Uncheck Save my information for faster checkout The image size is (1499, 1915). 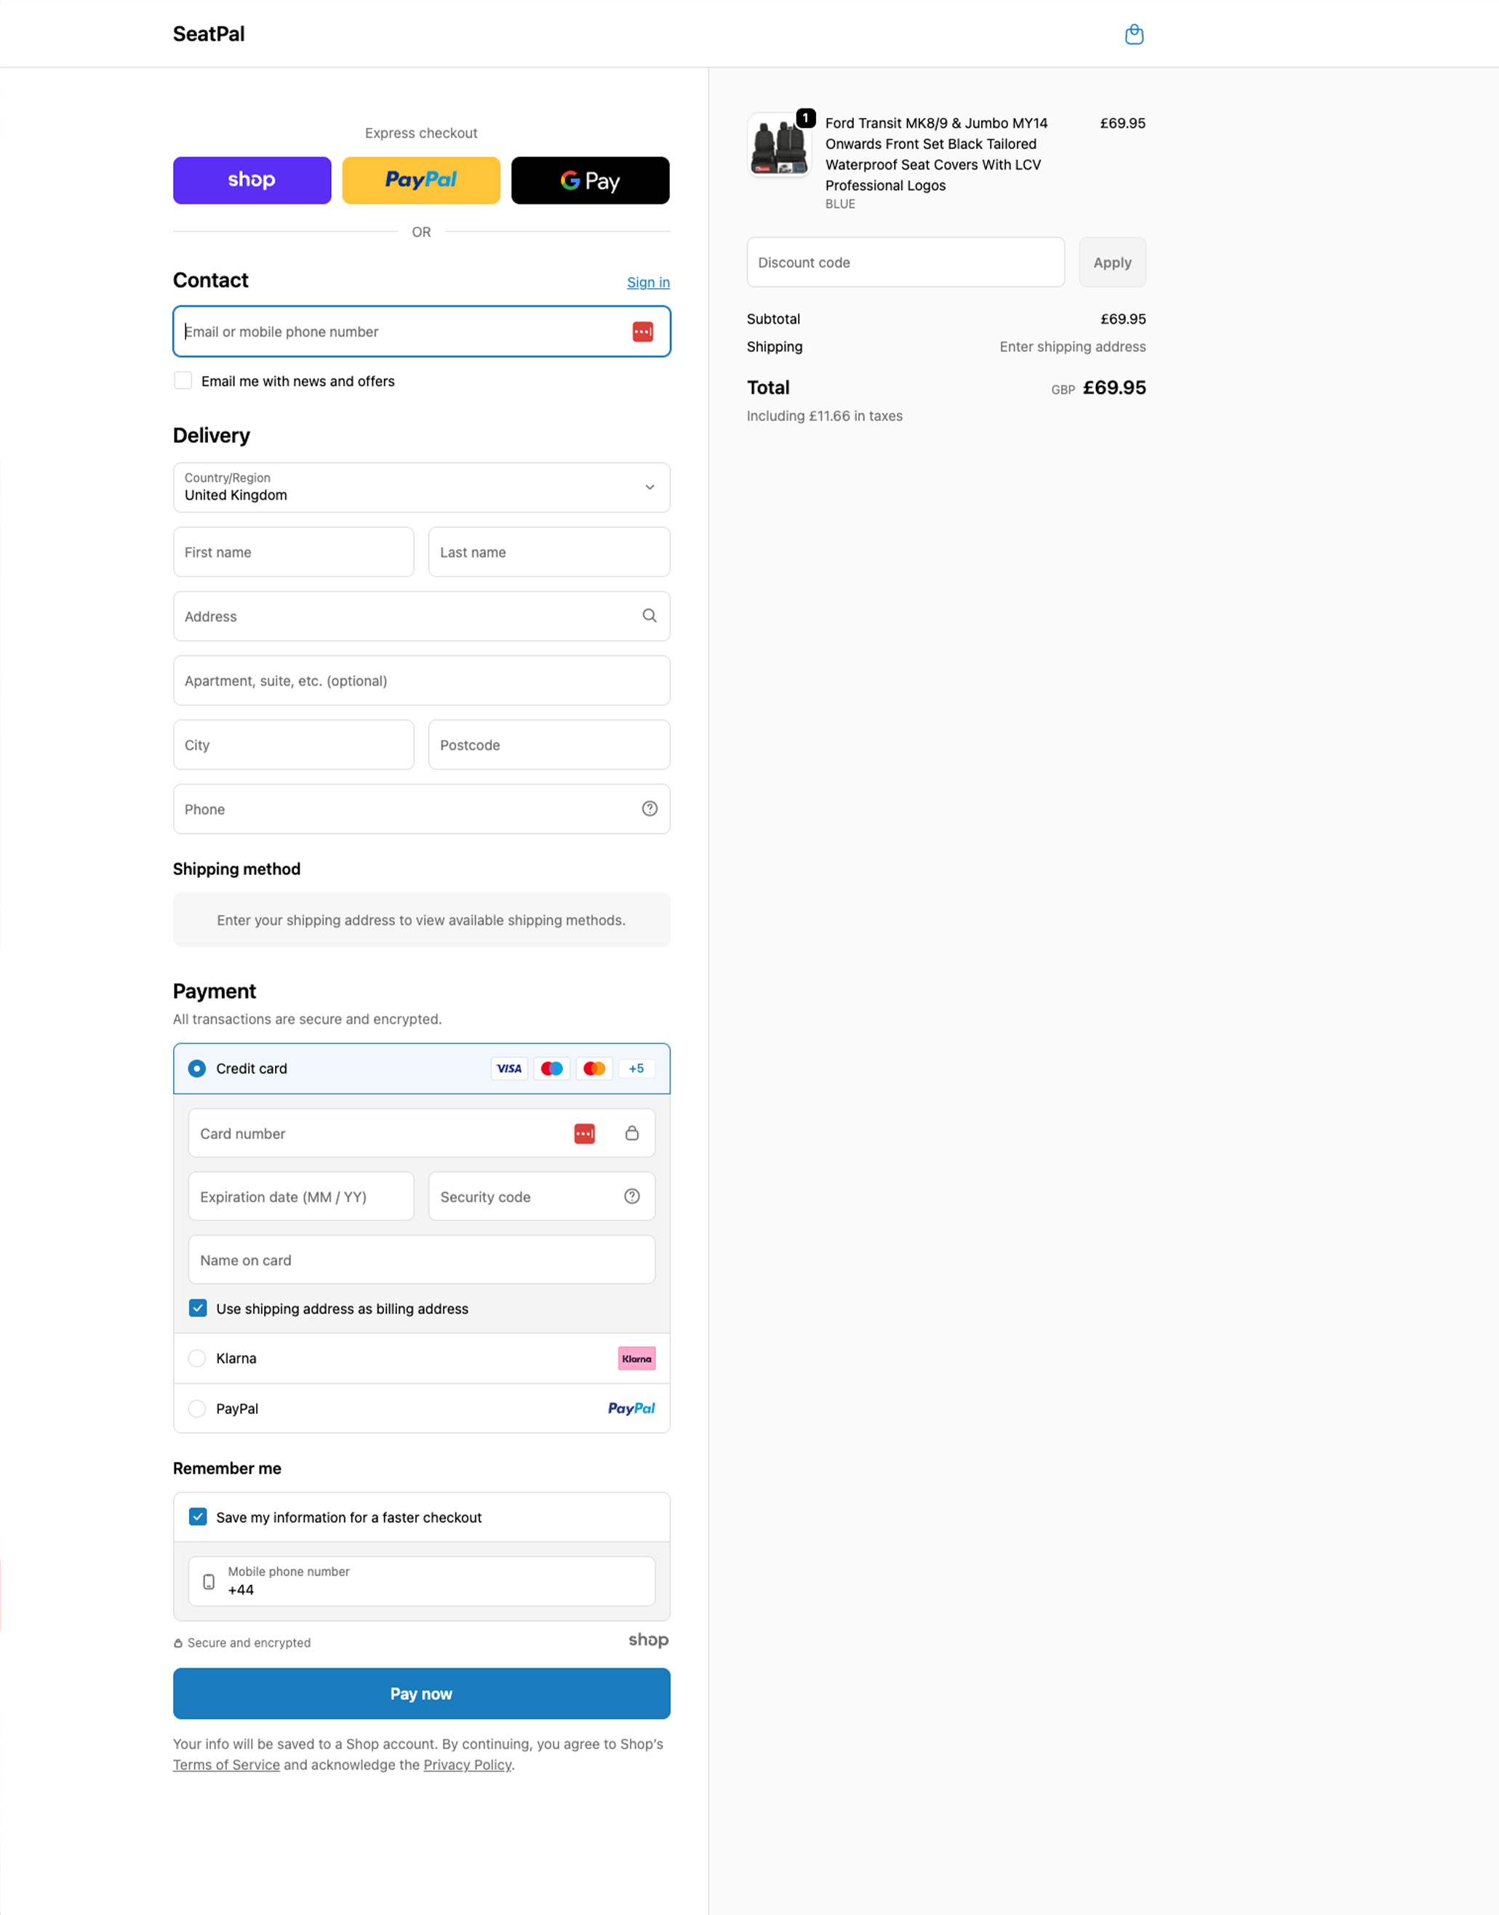[x=199, y=1516]
